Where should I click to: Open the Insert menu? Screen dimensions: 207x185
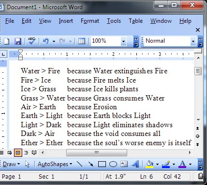66,21
